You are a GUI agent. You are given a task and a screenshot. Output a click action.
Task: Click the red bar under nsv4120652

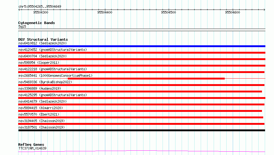point(142,53)
